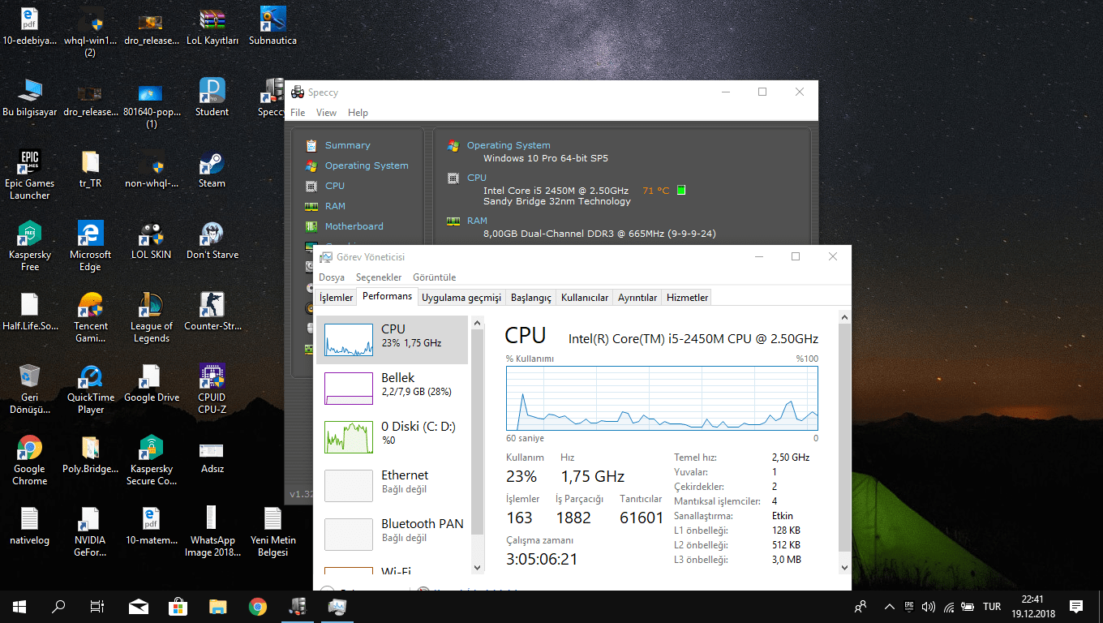Select the Bu bilgisayar desktop icon
Screen dimensions: 1103x623
[30, 99]
